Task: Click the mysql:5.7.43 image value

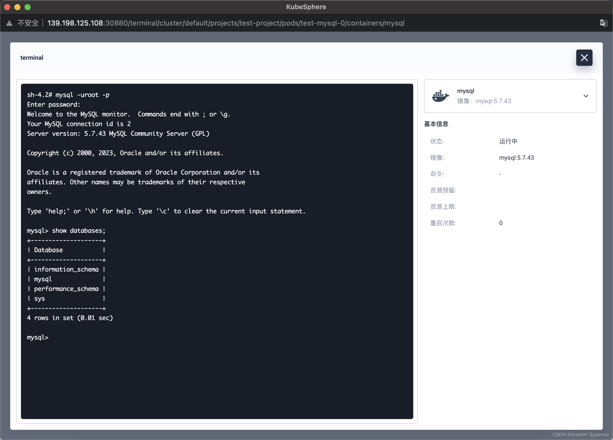Action: tap(516, 158)
